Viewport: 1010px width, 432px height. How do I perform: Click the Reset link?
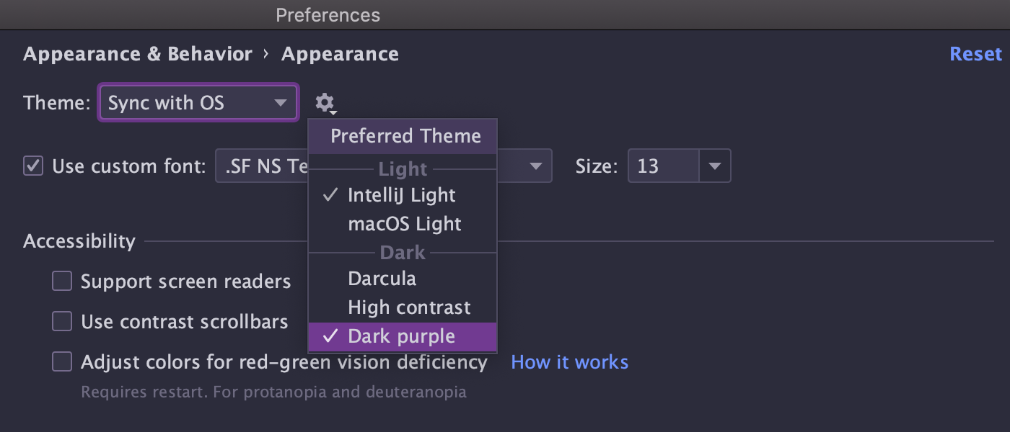click(975, 54)
